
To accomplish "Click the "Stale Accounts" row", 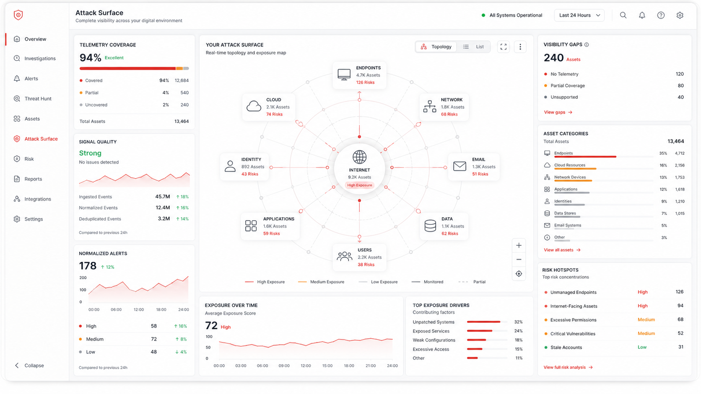I will pos(614,348).
